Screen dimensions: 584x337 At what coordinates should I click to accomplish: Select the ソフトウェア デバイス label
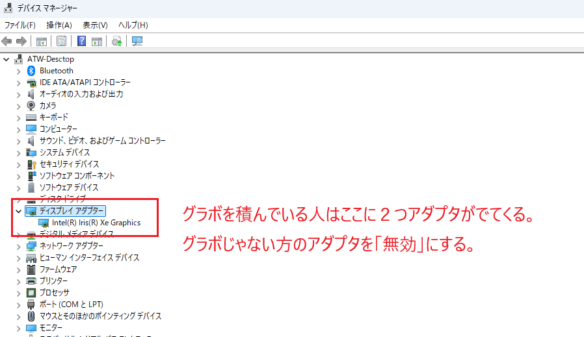coord(69,188)
